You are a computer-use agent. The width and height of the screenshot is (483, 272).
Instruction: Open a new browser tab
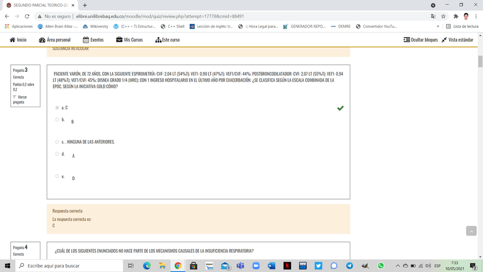pyautogui.click(x=85, y=5)
